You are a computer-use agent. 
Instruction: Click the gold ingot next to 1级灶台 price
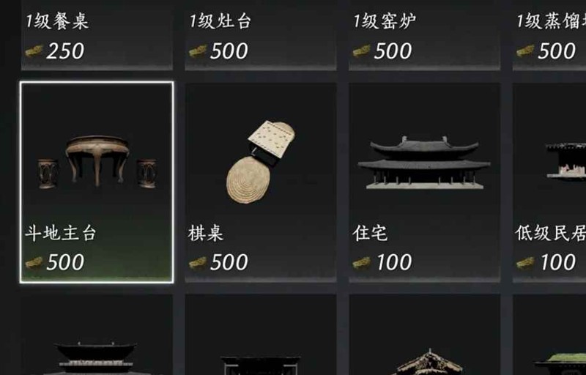198,51
